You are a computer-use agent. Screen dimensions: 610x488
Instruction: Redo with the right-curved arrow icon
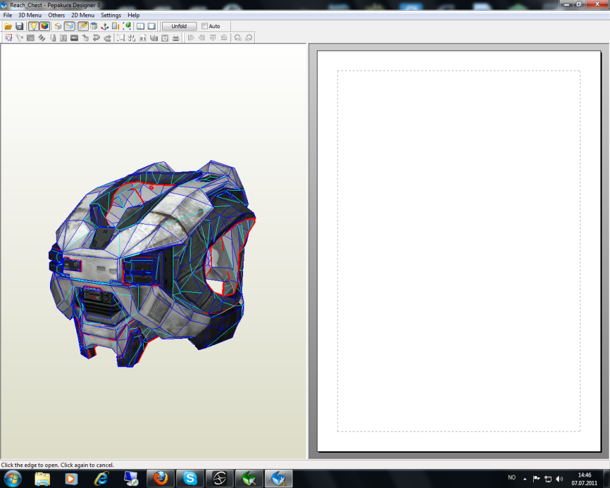pos(107,38)
